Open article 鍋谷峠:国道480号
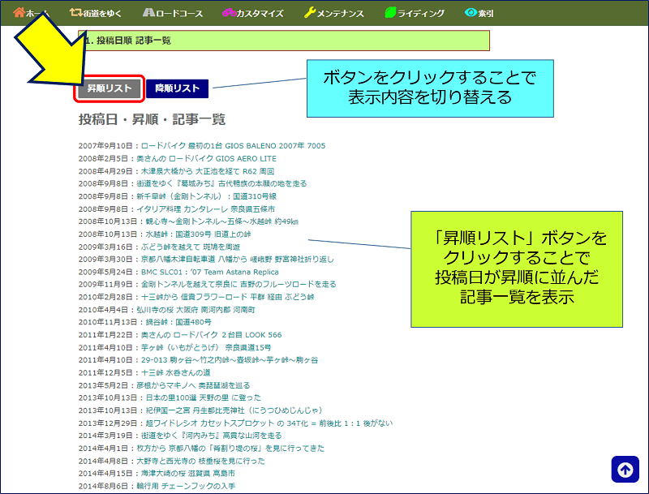Image resolution: width=649 pixels, height=494 pixels. [178, 322]
